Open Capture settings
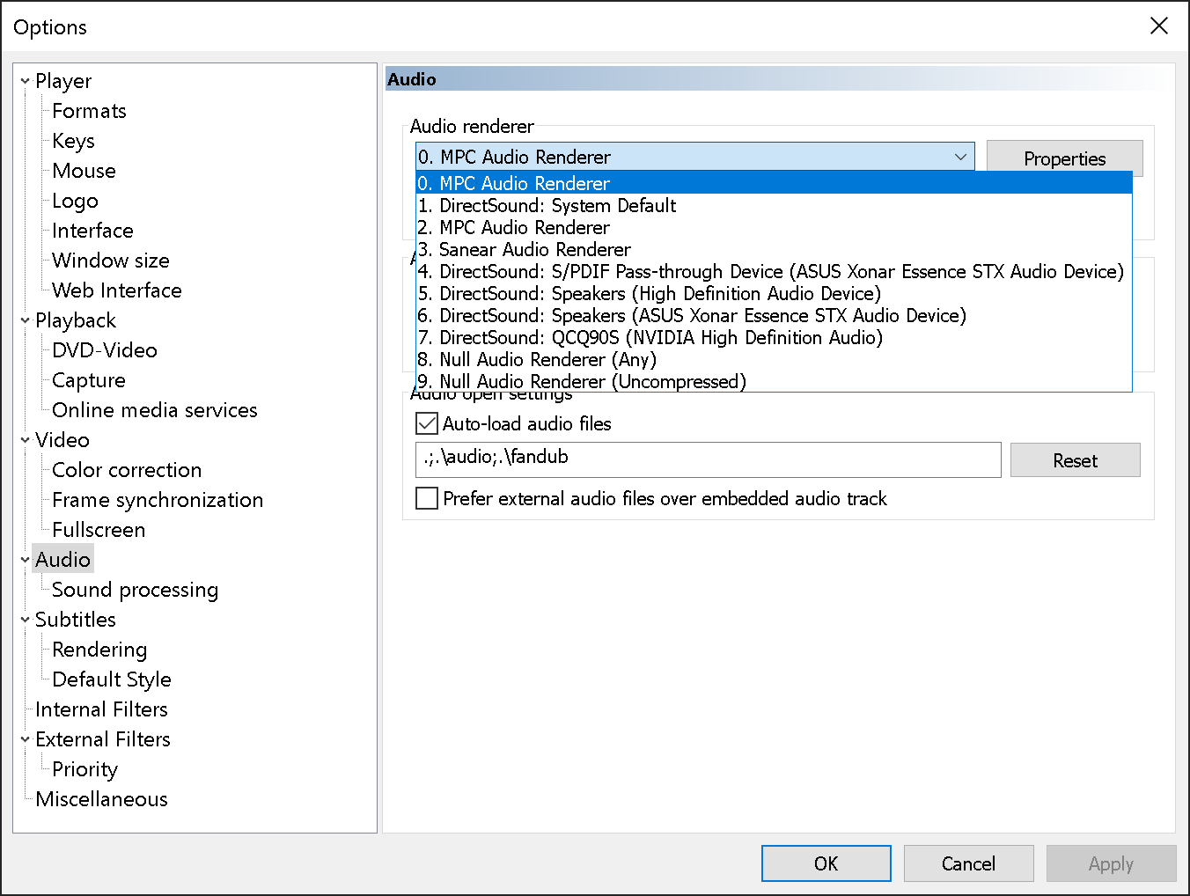 (x=89, y=380)
